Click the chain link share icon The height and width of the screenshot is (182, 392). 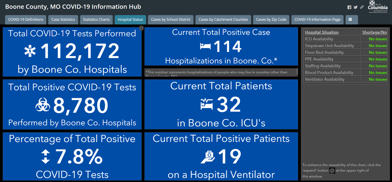coord(362,7)
